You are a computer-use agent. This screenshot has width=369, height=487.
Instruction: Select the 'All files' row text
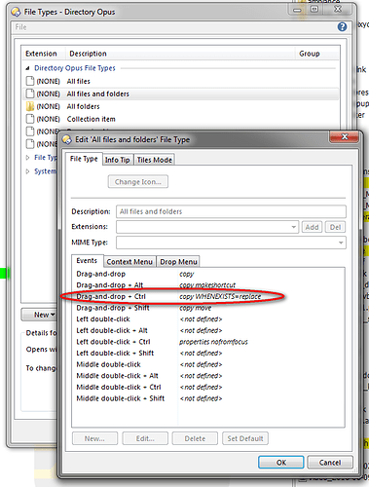point(79,81)
